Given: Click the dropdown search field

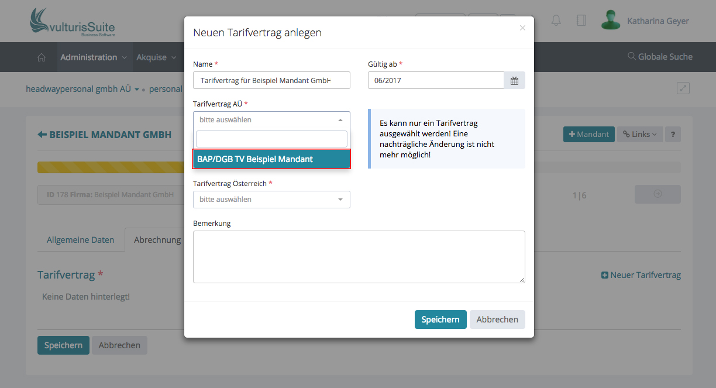Looking at the screenshot, I should point(271,139).
